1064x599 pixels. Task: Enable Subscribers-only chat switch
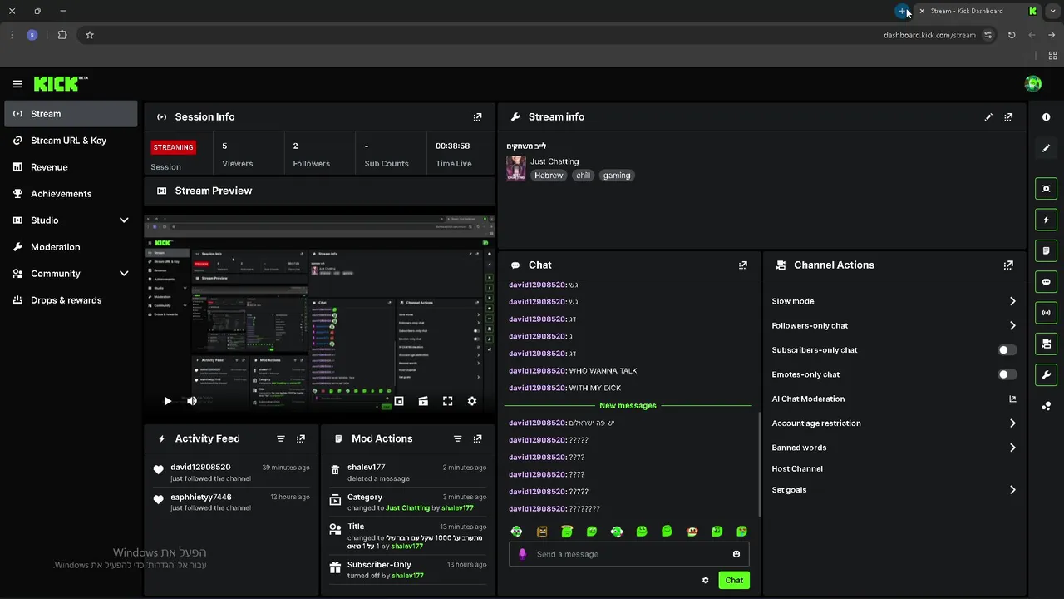tap(1007, 350)
